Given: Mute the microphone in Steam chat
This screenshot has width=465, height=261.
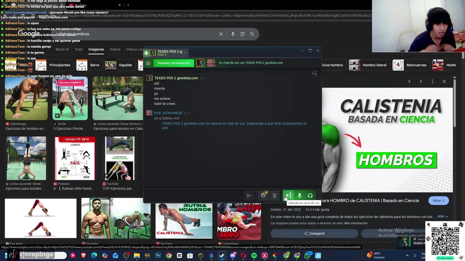Looking at the screenshot, I should [x=299, y=195].
